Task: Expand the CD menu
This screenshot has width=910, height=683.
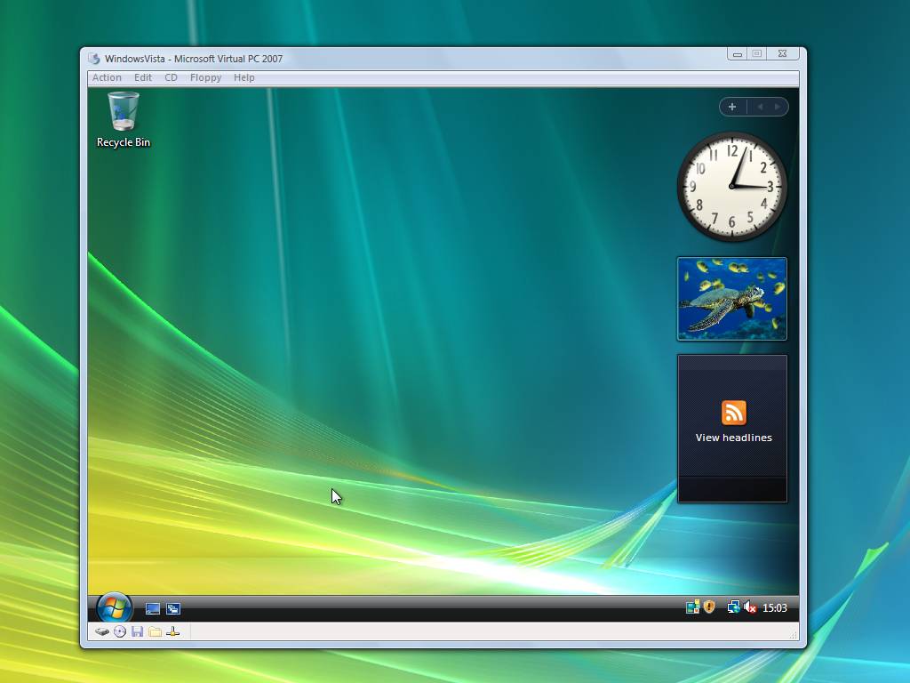Action: tap(171, 77)
